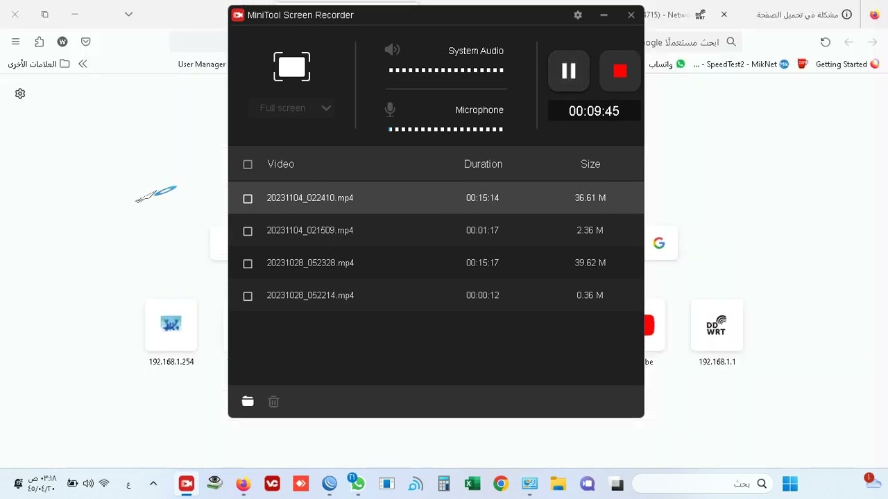Open the User Manager bookmark
Screen dimensions: 888x499
201,64
